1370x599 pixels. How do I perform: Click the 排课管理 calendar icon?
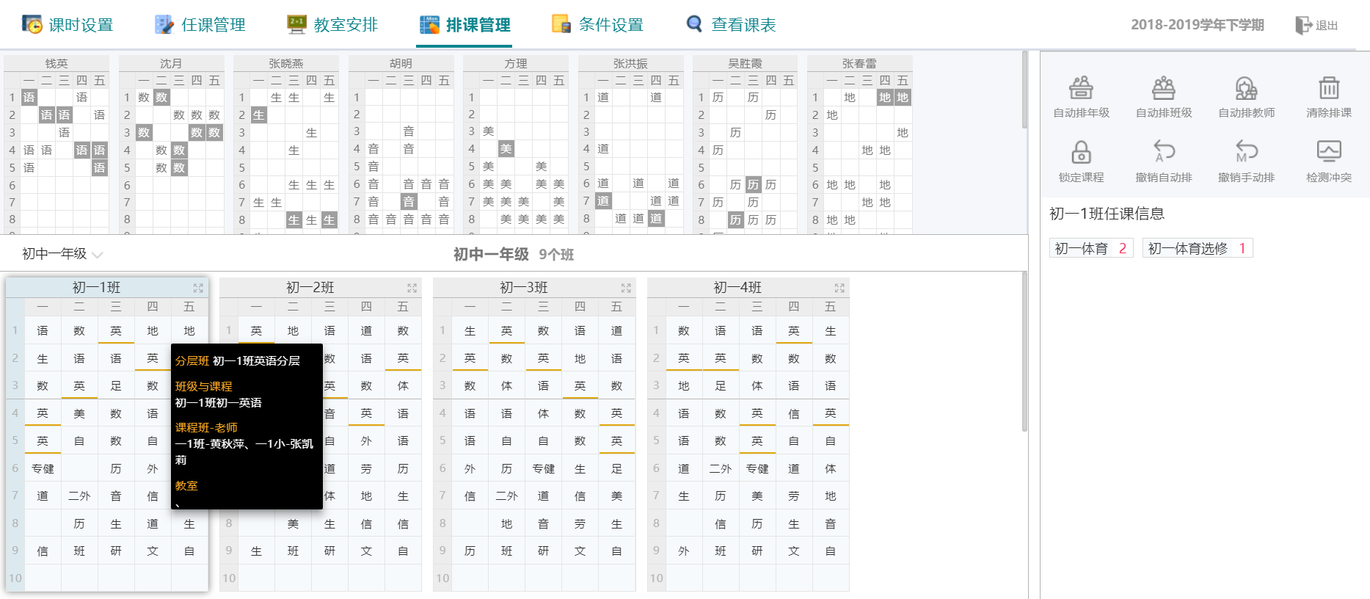pyautogui.click(x=429, y=24)
